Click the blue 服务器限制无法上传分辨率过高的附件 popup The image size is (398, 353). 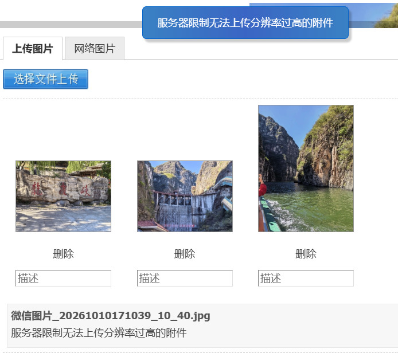tap(245, 23)
